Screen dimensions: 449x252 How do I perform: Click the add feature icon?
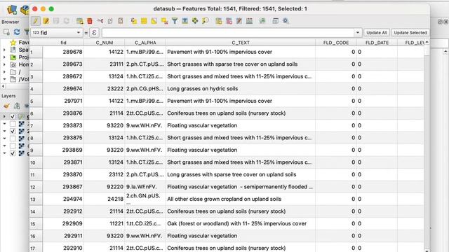point(79,21)
